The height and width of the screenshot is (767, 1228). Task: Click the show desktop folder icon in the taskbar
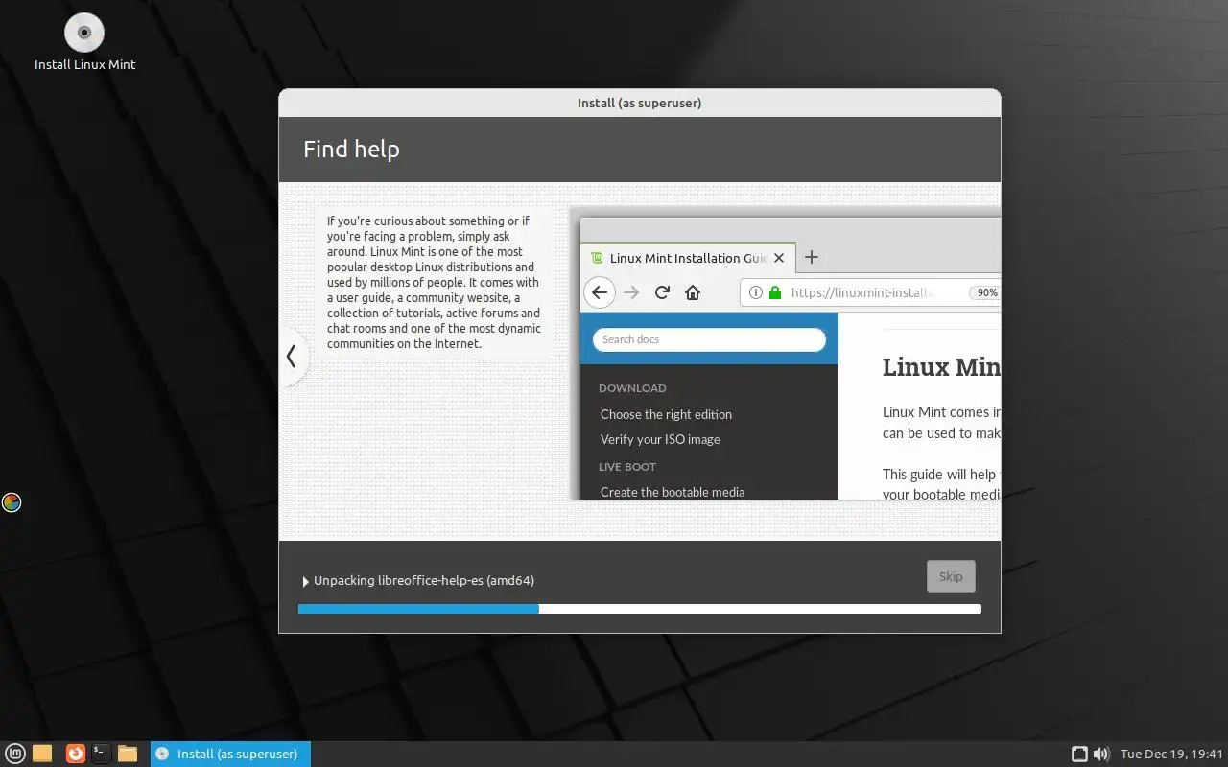click(x=42, y=754)
